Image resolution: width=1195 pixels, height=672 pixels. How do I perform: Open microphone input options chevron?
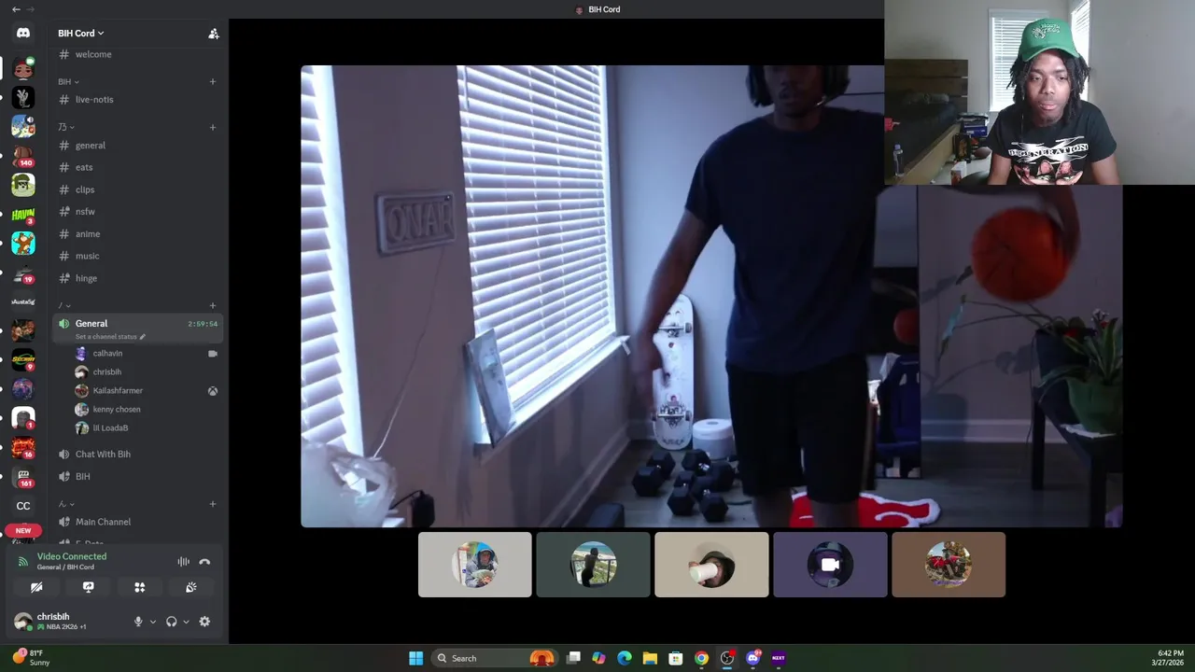point(152,622)
